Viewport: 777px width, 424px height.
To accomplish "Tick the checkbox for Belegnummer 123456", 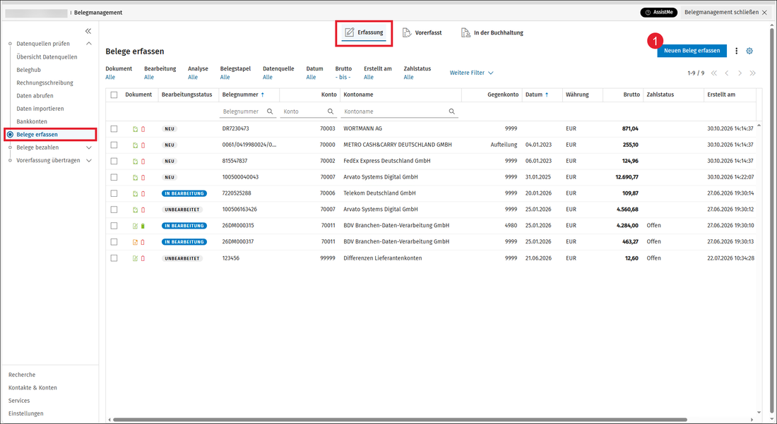I will [x=114, y=258].
